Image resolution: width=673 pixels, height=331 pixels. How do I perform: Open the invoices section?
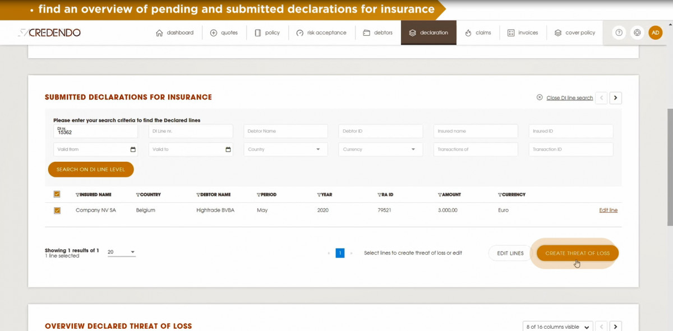(523, 32)
